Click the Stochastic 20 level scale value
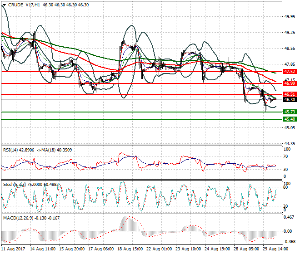 tap(285, 206)
